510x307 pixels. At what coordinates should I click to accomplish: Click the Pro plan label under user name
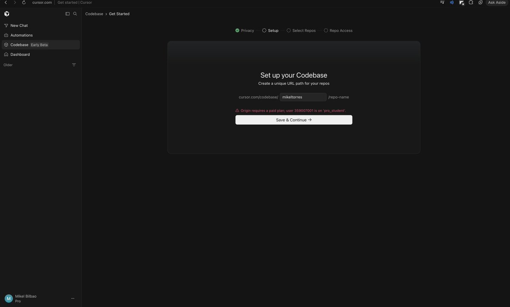click(18, 301)
